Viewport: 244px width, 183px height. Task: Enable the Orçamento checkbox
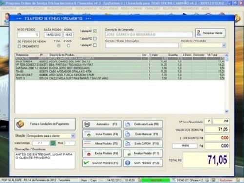[x=19, y=46]
